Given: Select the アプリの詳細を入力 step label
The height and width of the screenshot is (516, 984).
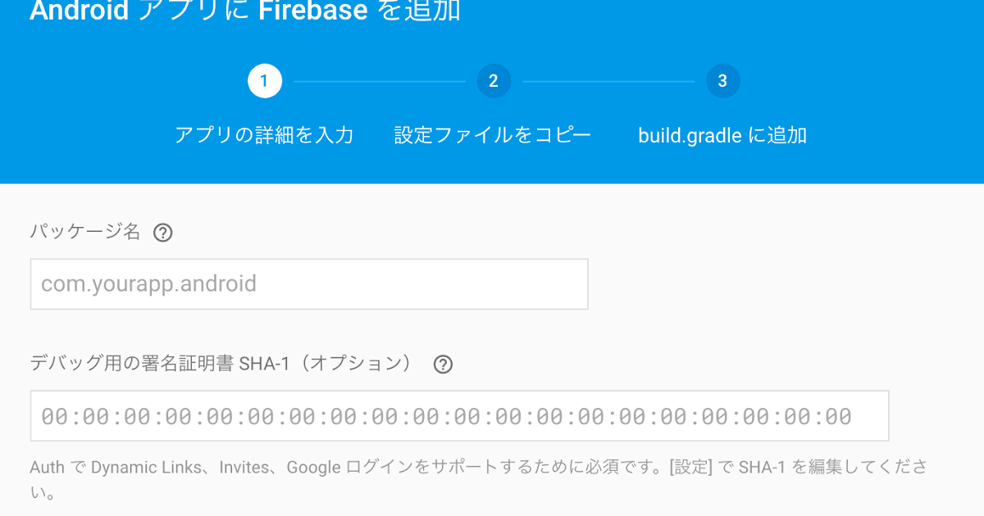Looking at the screenshot, I should pyautogui.click(x=264, y=135).
